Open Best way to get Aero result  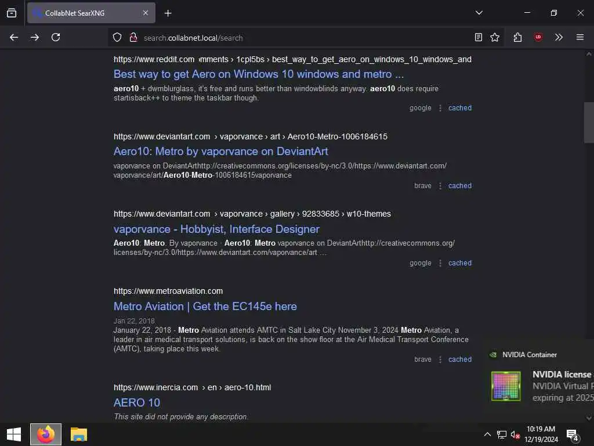[x=258, y=74]
